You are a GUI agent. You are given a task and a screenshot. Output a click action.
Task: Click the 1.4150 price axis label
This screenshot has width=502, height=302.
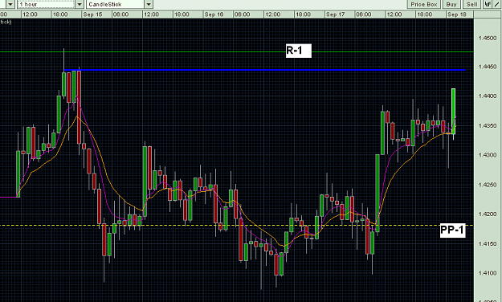[x=488, y=243]
